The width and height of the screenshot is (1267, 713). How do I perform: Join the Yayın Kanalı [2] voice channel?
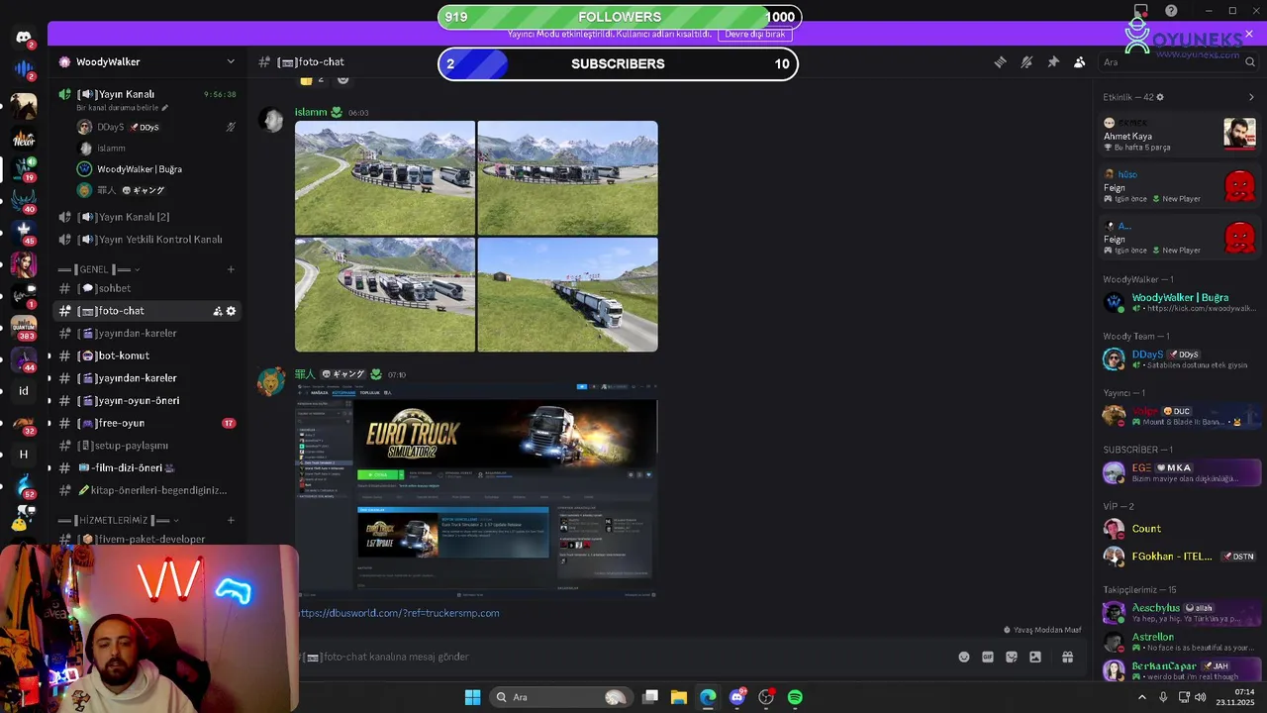click(x=147, y=217)
